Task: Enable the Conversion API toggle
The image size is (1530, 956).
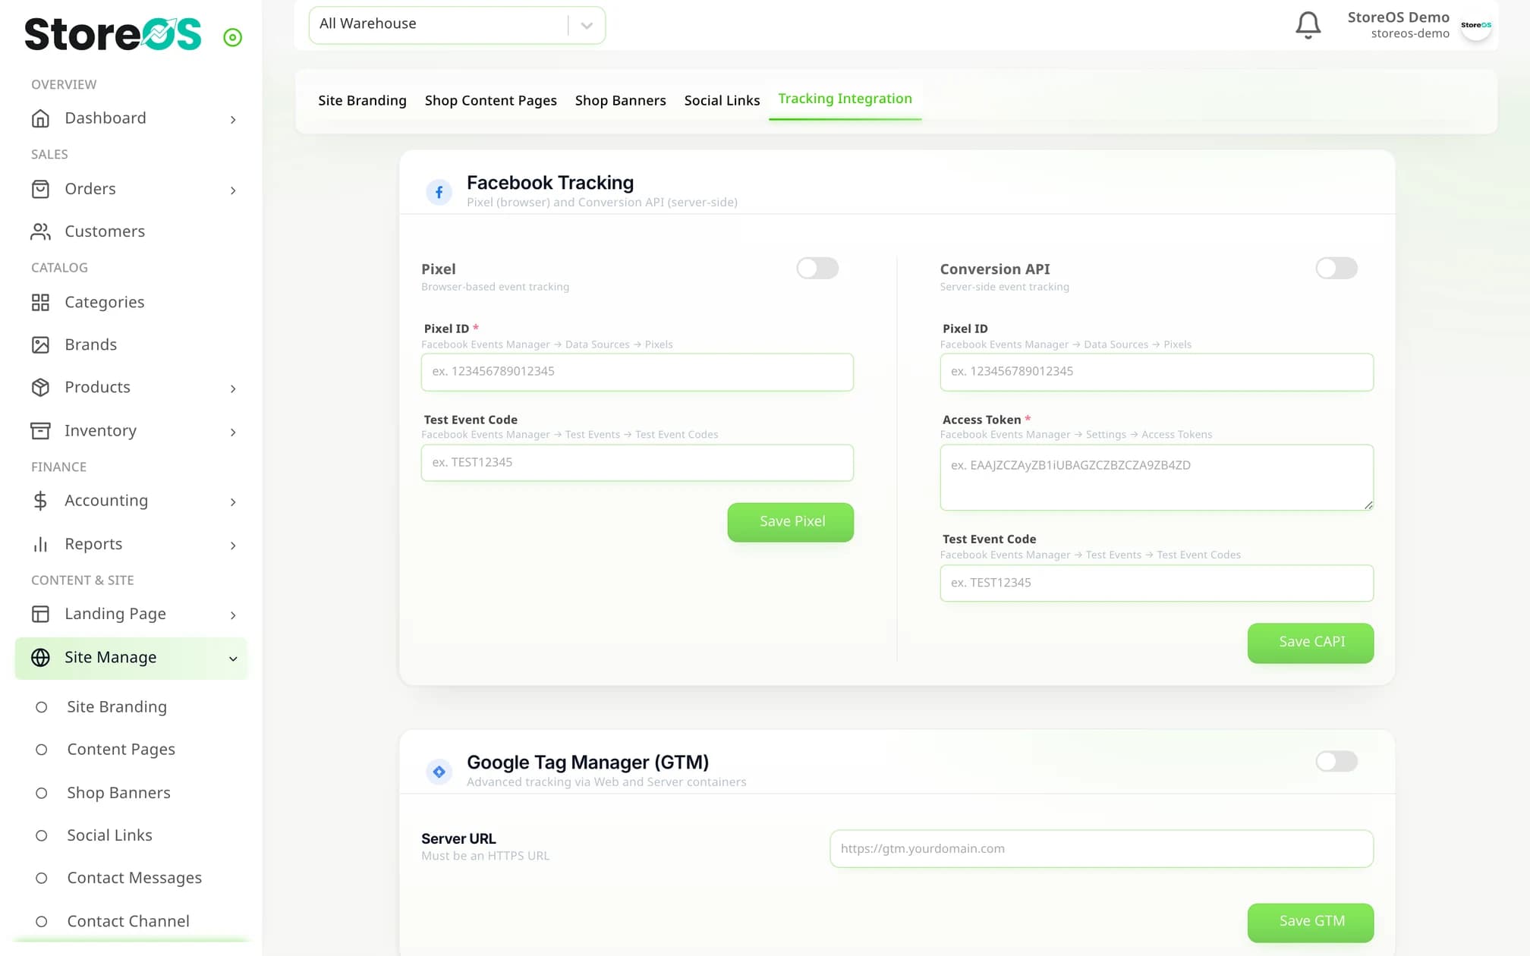Action: tap(1336, 268)
